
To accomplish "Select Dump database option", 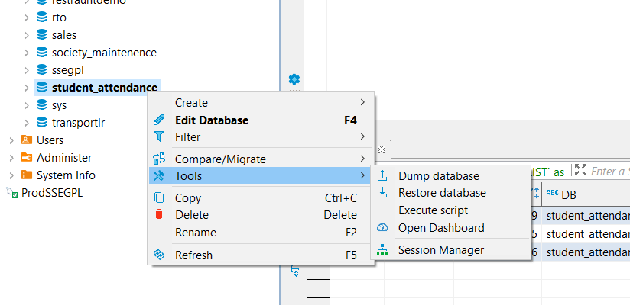I will tap(451, 176).
